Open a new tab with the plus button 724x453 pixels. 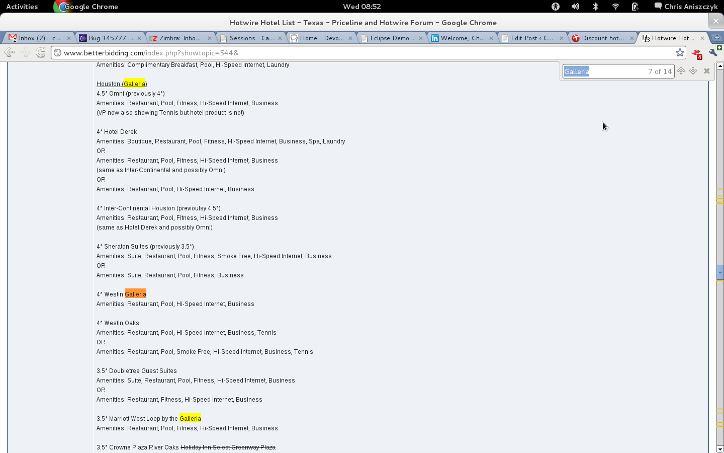(x=716, y=38)
